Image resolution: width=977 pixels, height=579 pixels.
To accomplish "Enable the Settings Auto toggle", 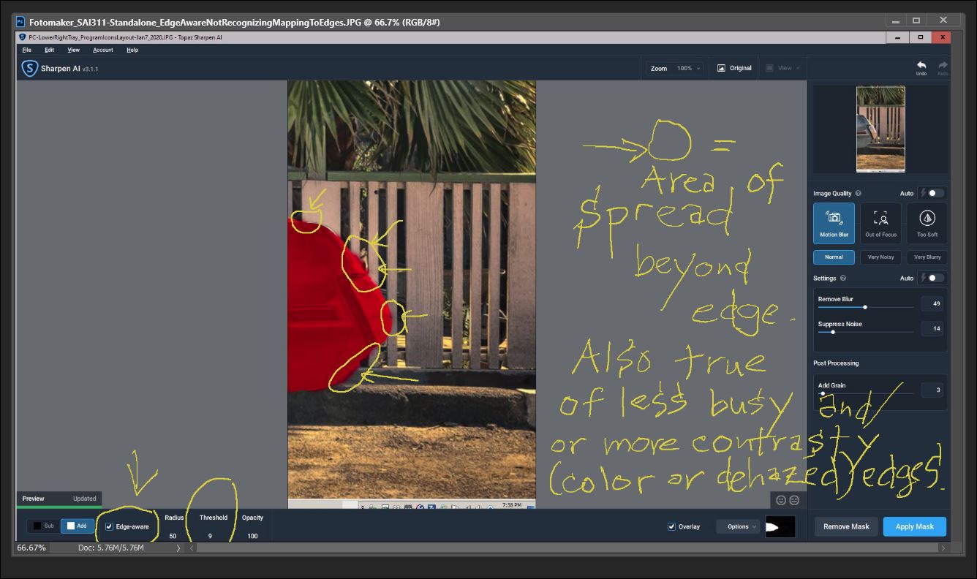I will (935, 278).
